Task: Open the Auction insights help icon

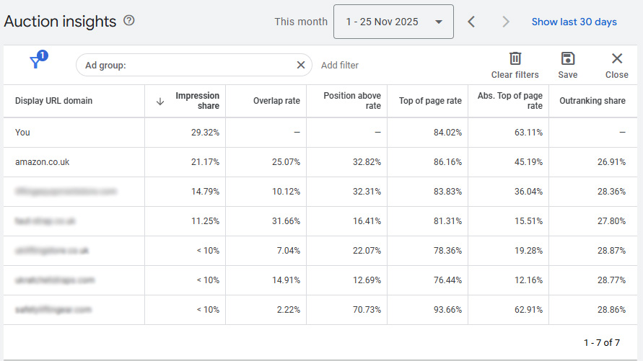Action: (129, 21)
